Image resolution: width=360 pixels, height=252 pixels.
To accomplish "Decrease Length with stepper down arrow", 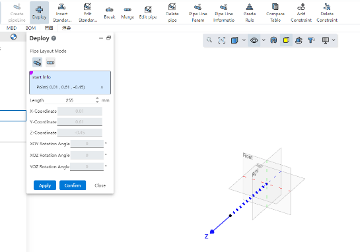I will click(x=97, y=102).
